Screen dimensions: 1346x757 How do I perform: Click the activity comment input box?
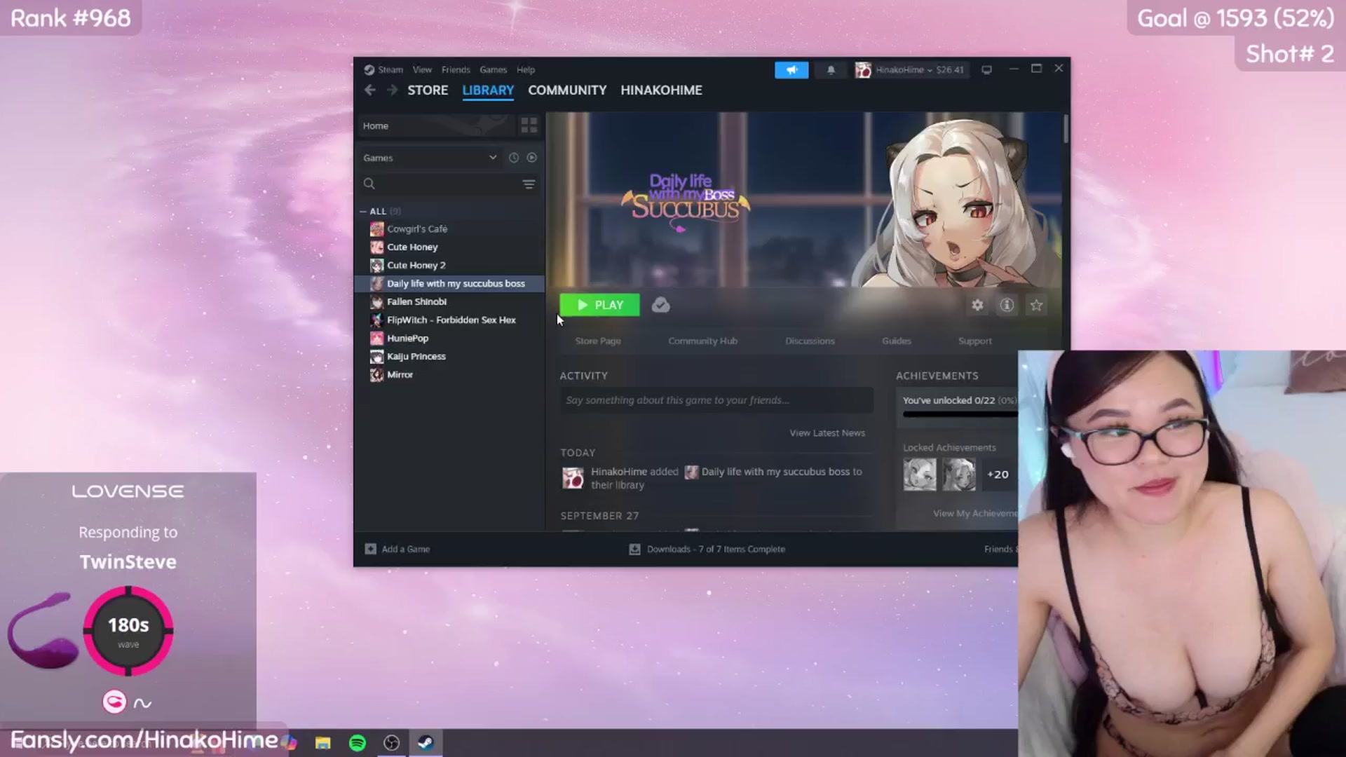(x=716, y=400)
